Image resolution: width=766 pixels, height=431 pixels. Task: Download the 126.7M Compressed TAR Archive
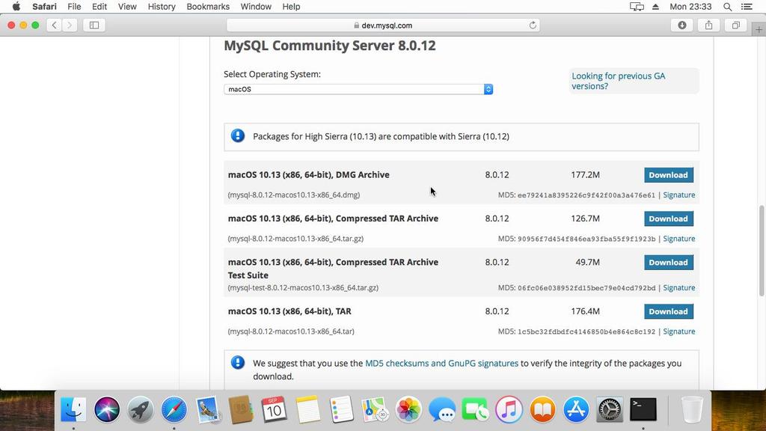[668, 218]
